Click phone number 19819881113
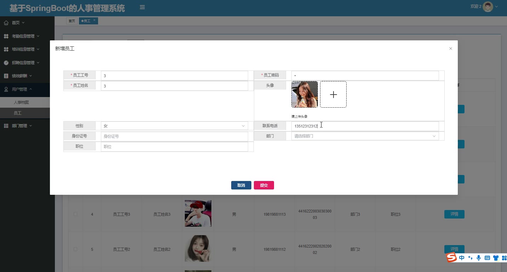This screenshot has width=507, height=272. pyautogui.click(x=274, y=214)
